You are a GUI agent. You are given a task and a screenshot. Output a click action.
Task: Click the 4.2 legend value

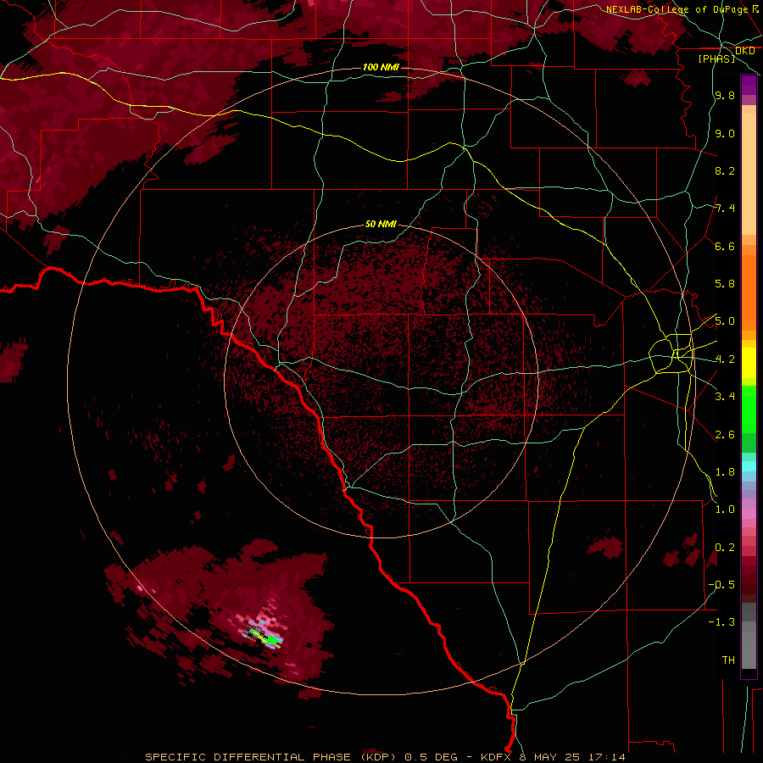tap(725, 359)
